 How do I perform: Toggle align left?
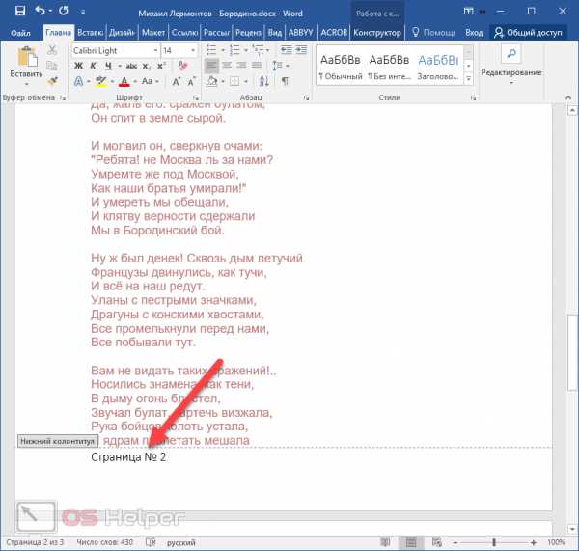point(211,66)
